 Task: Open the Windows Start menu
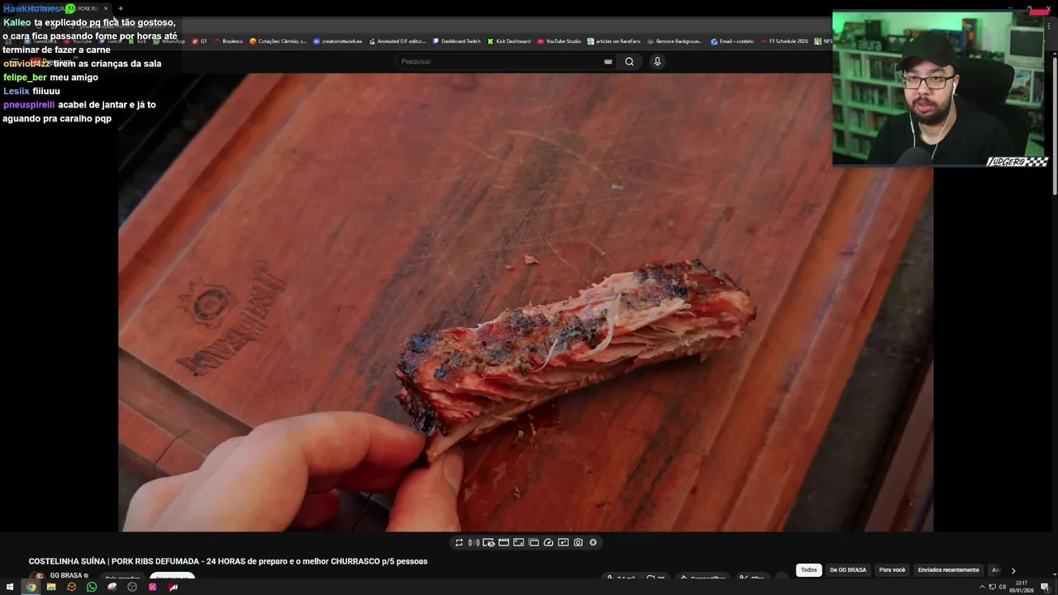click(9, 587)
